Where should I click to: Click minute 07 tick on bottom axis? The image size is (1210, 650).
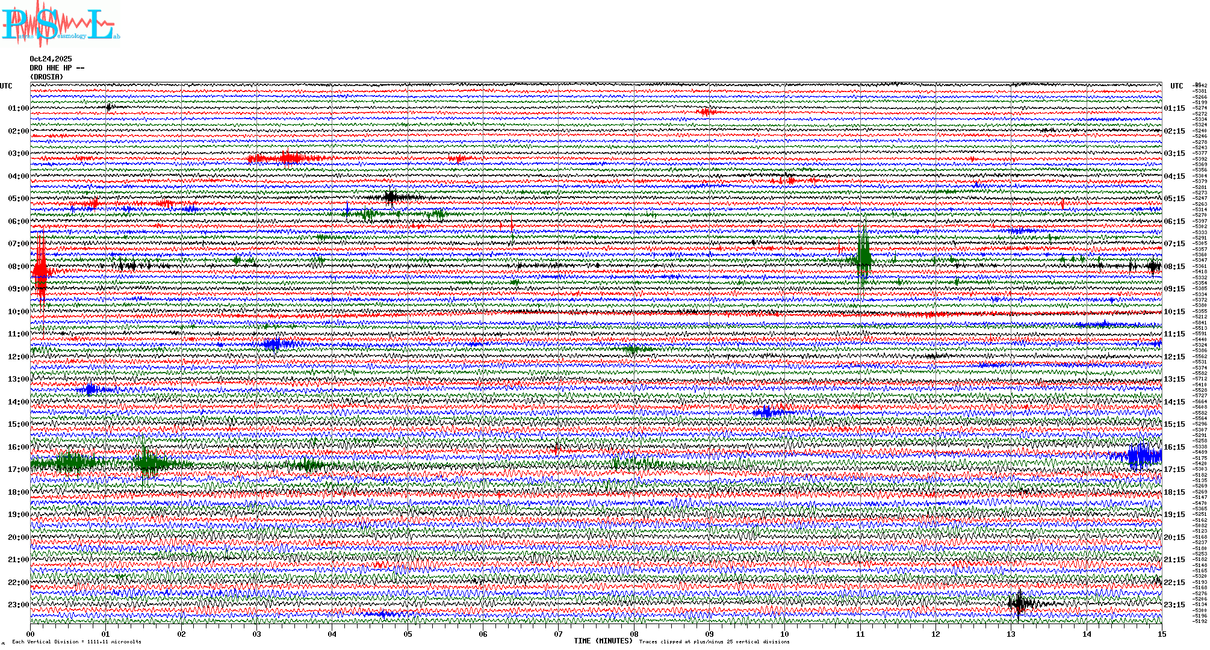pyautogui.click(x=558, y=634)
